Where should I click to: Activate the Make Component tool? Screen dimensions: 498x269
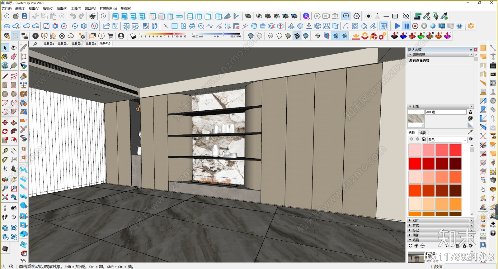(5, 65)
